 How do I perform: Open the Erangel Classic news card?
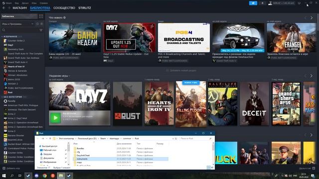292,38
